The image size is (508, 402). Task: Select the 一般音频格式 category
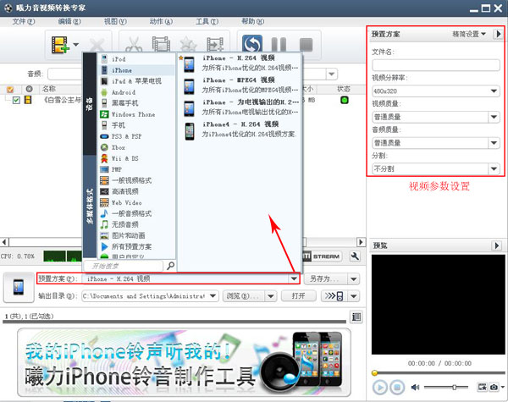[136, 213]
